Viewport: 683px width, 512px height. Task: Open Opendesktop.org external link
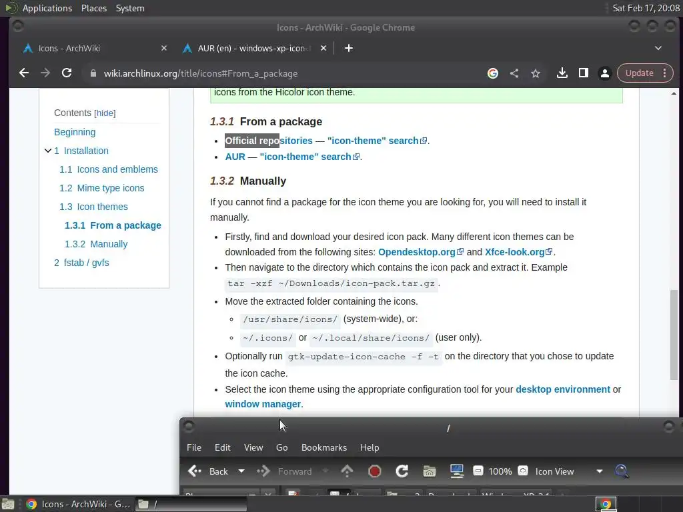(x=421, y=252)
